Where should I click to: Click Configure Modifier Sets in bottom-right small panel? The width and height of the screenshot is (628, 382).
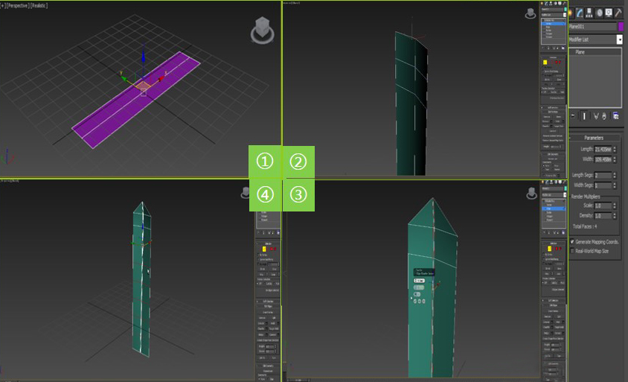click(x=563, y=233)
